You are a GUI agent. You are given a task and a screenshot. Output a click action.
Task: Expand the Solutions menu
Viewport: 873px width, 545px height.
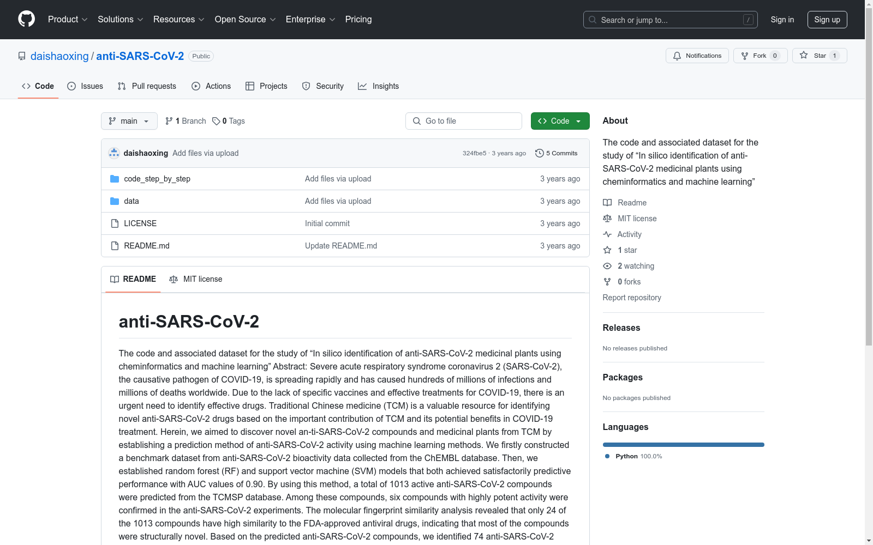pyautogui.click(x=121, y=20)
